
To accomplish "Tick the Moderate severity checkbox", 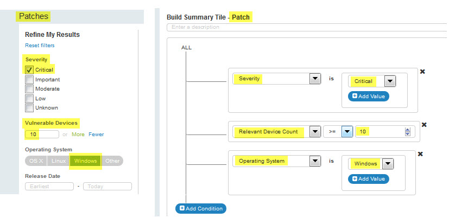I will tap(29, 88).
